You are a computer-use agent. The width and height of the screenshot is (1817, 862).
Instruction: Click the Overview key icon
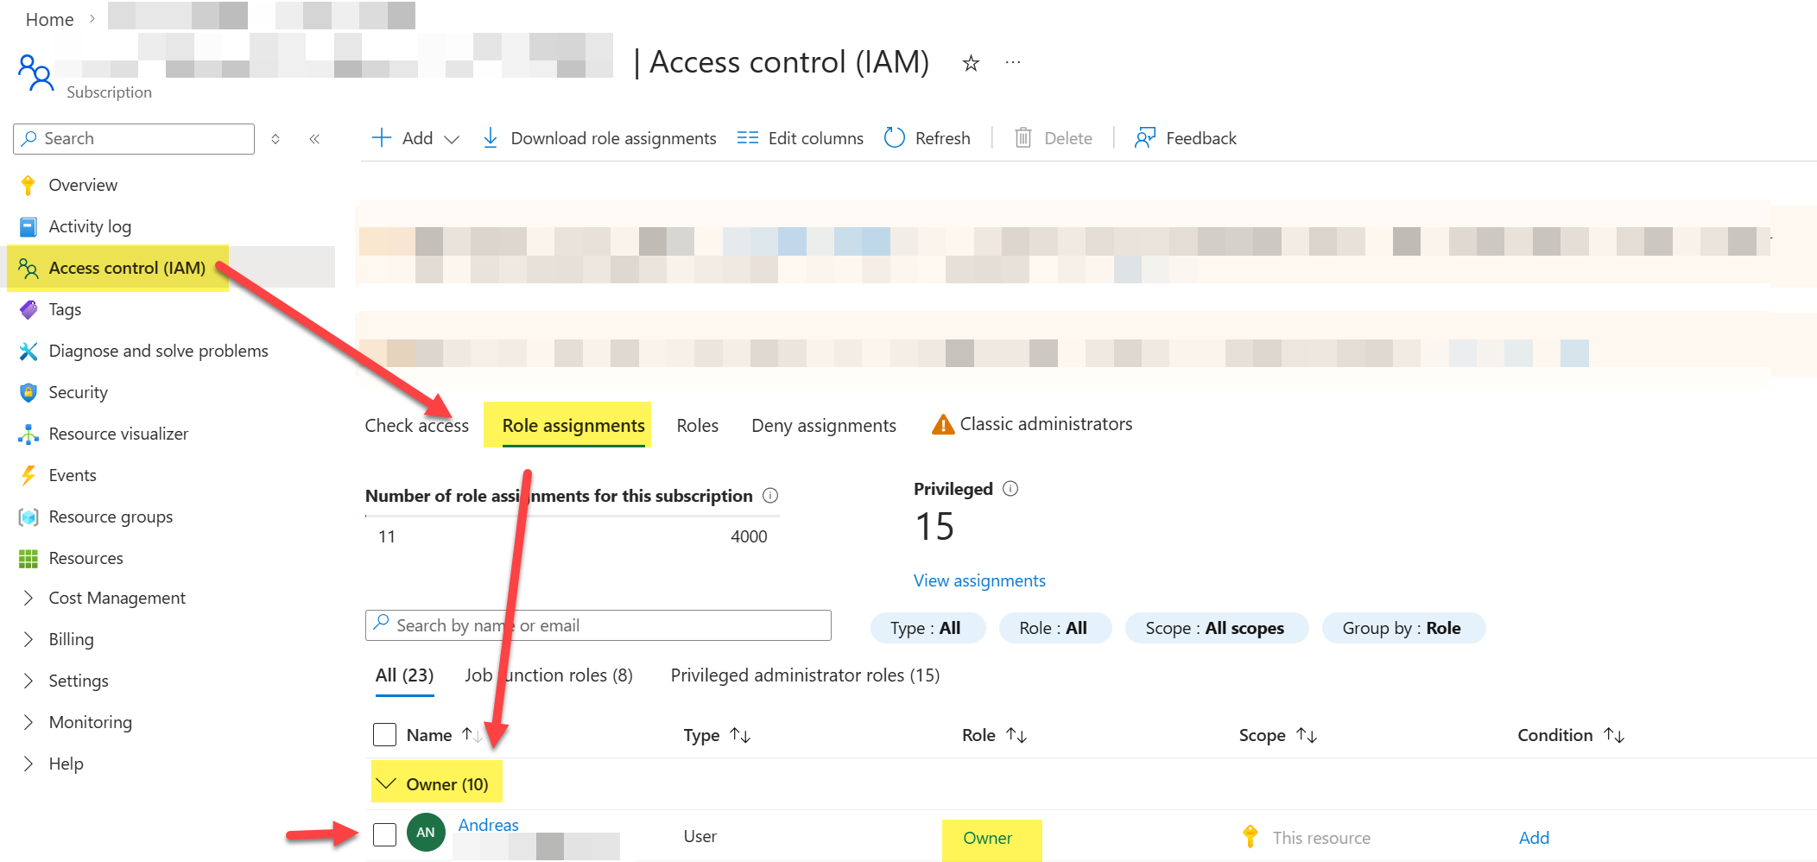[x=28, y=185]
